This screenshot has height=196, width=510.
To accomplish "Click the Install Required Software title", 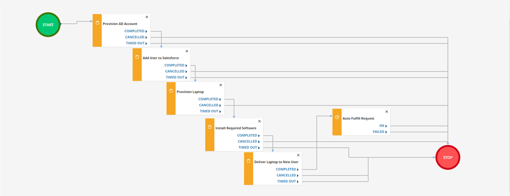I will click(236, 128).
